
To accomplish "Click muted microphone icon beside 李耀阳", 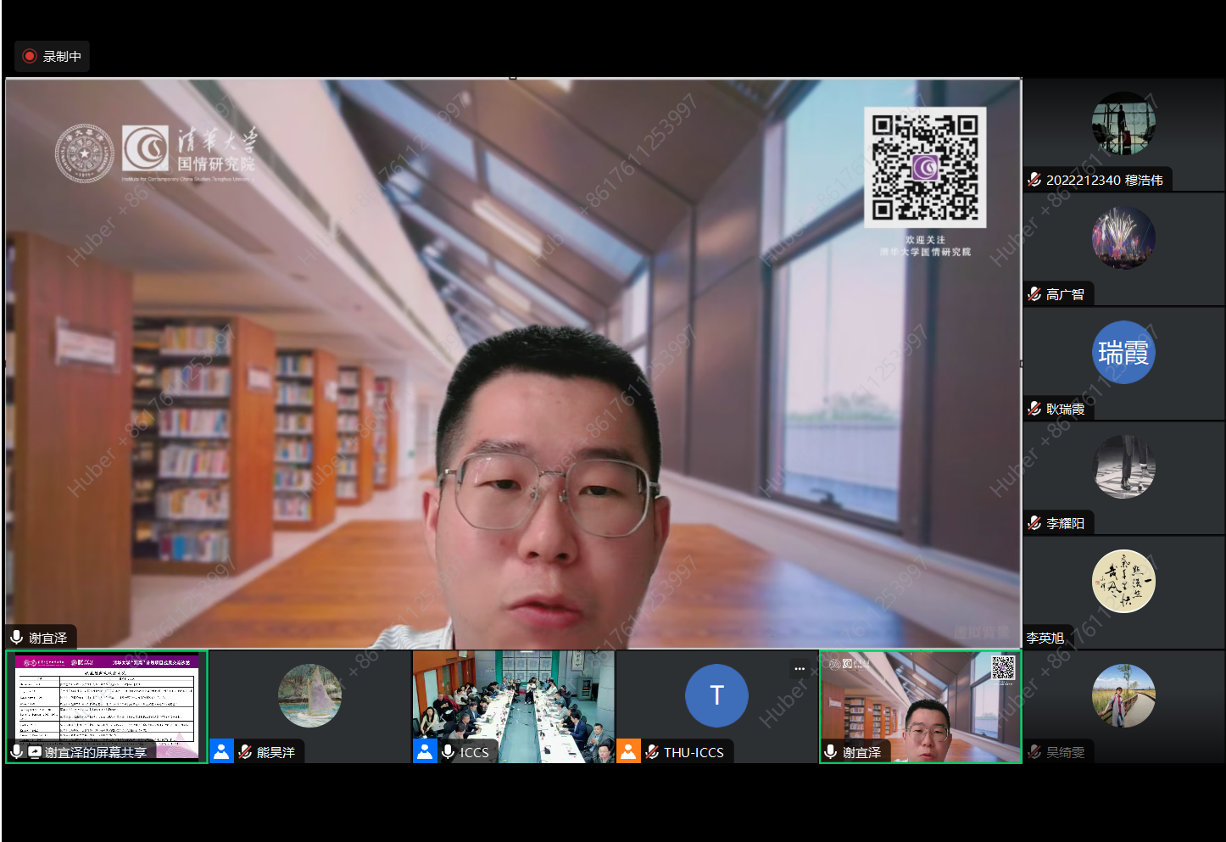I will (1034, 523).
